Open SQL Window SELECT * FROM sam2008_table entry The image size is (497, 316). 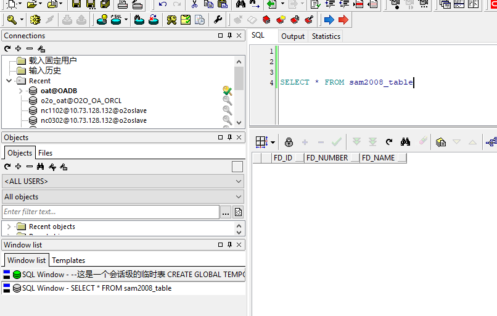123,288
